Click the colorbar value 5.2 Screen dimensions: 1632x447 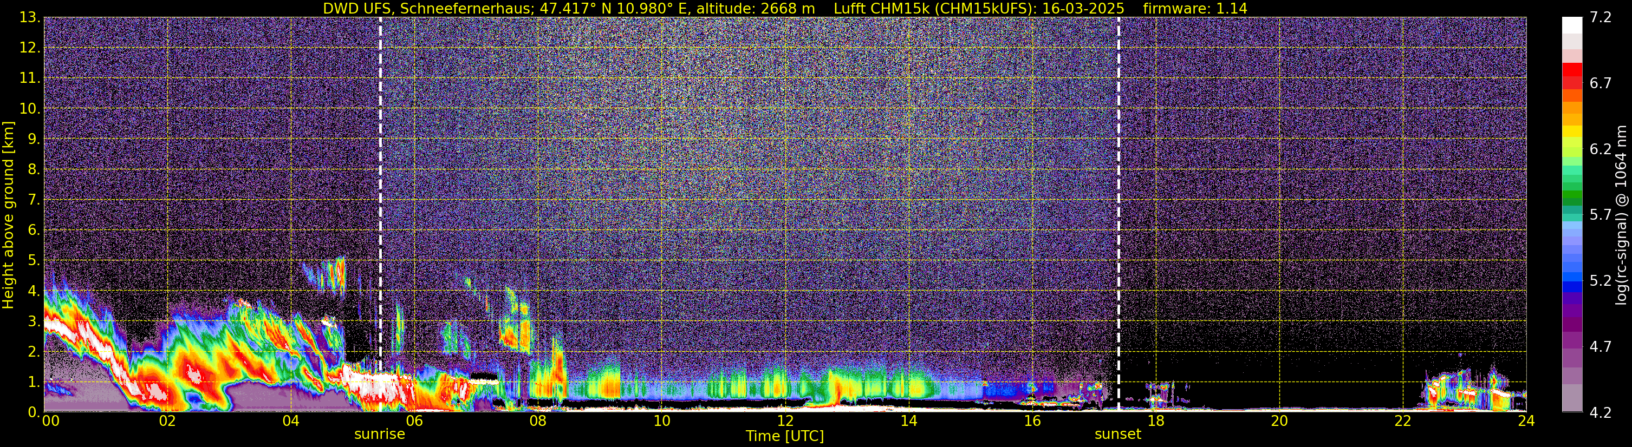(x=1601, y=281)
